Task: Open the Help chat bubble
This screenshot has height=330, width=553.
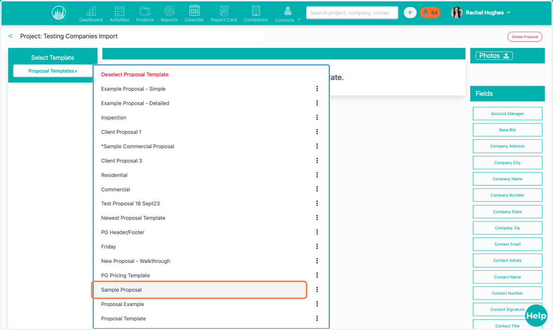Action: [536, 316]
